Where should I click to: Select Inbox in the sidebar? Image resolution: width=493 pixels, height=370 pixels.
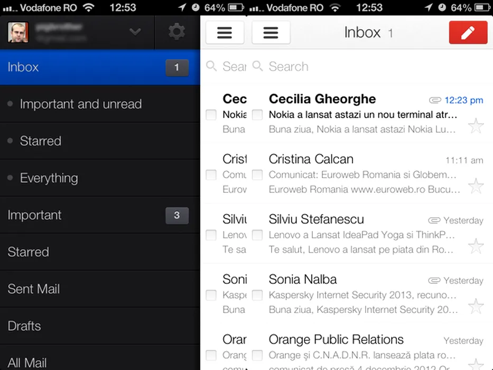coord(100,67)
